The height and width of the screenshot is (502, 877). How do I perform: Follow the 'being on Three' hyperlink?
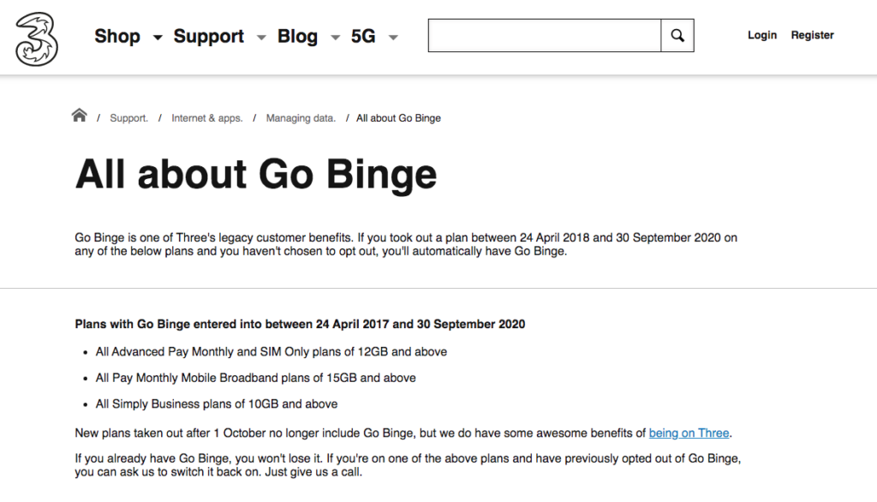coord(689,433)
